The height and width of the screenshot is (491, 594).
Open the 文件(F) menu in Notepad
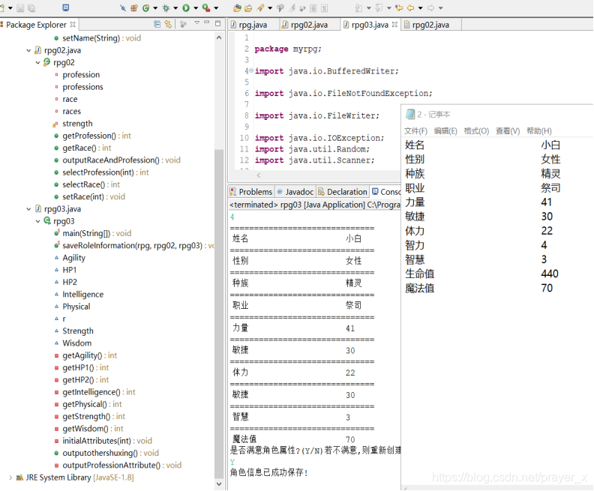pyautogui.click(x=415, y=131)
